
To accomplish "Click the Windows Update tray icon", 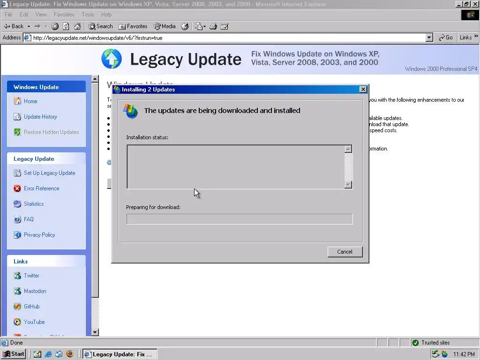I will 445,354.
